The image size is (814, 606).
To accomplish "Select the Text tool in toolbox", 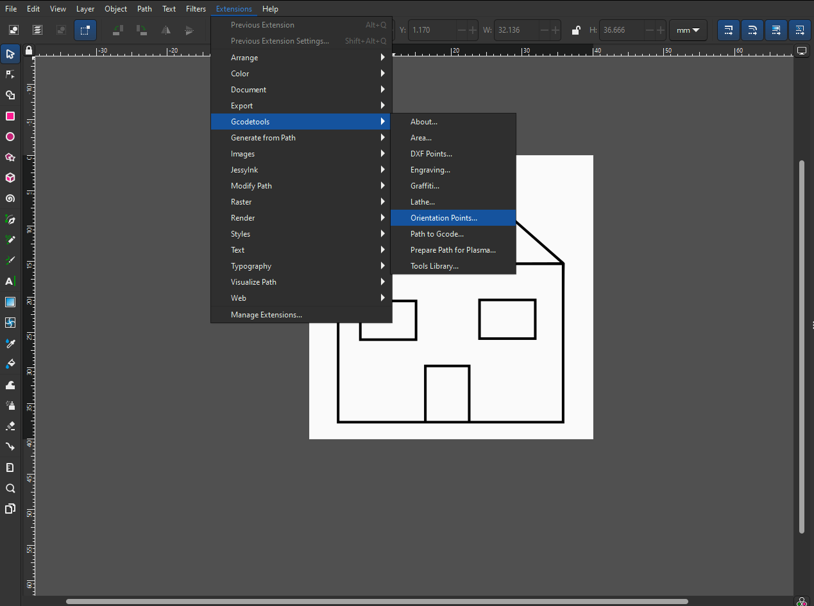I will [10, 282].
